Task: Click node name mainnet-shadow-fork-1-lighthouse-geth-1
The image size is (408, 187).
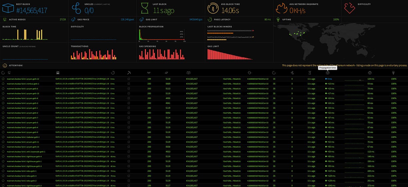Action: tap(24, 161)
